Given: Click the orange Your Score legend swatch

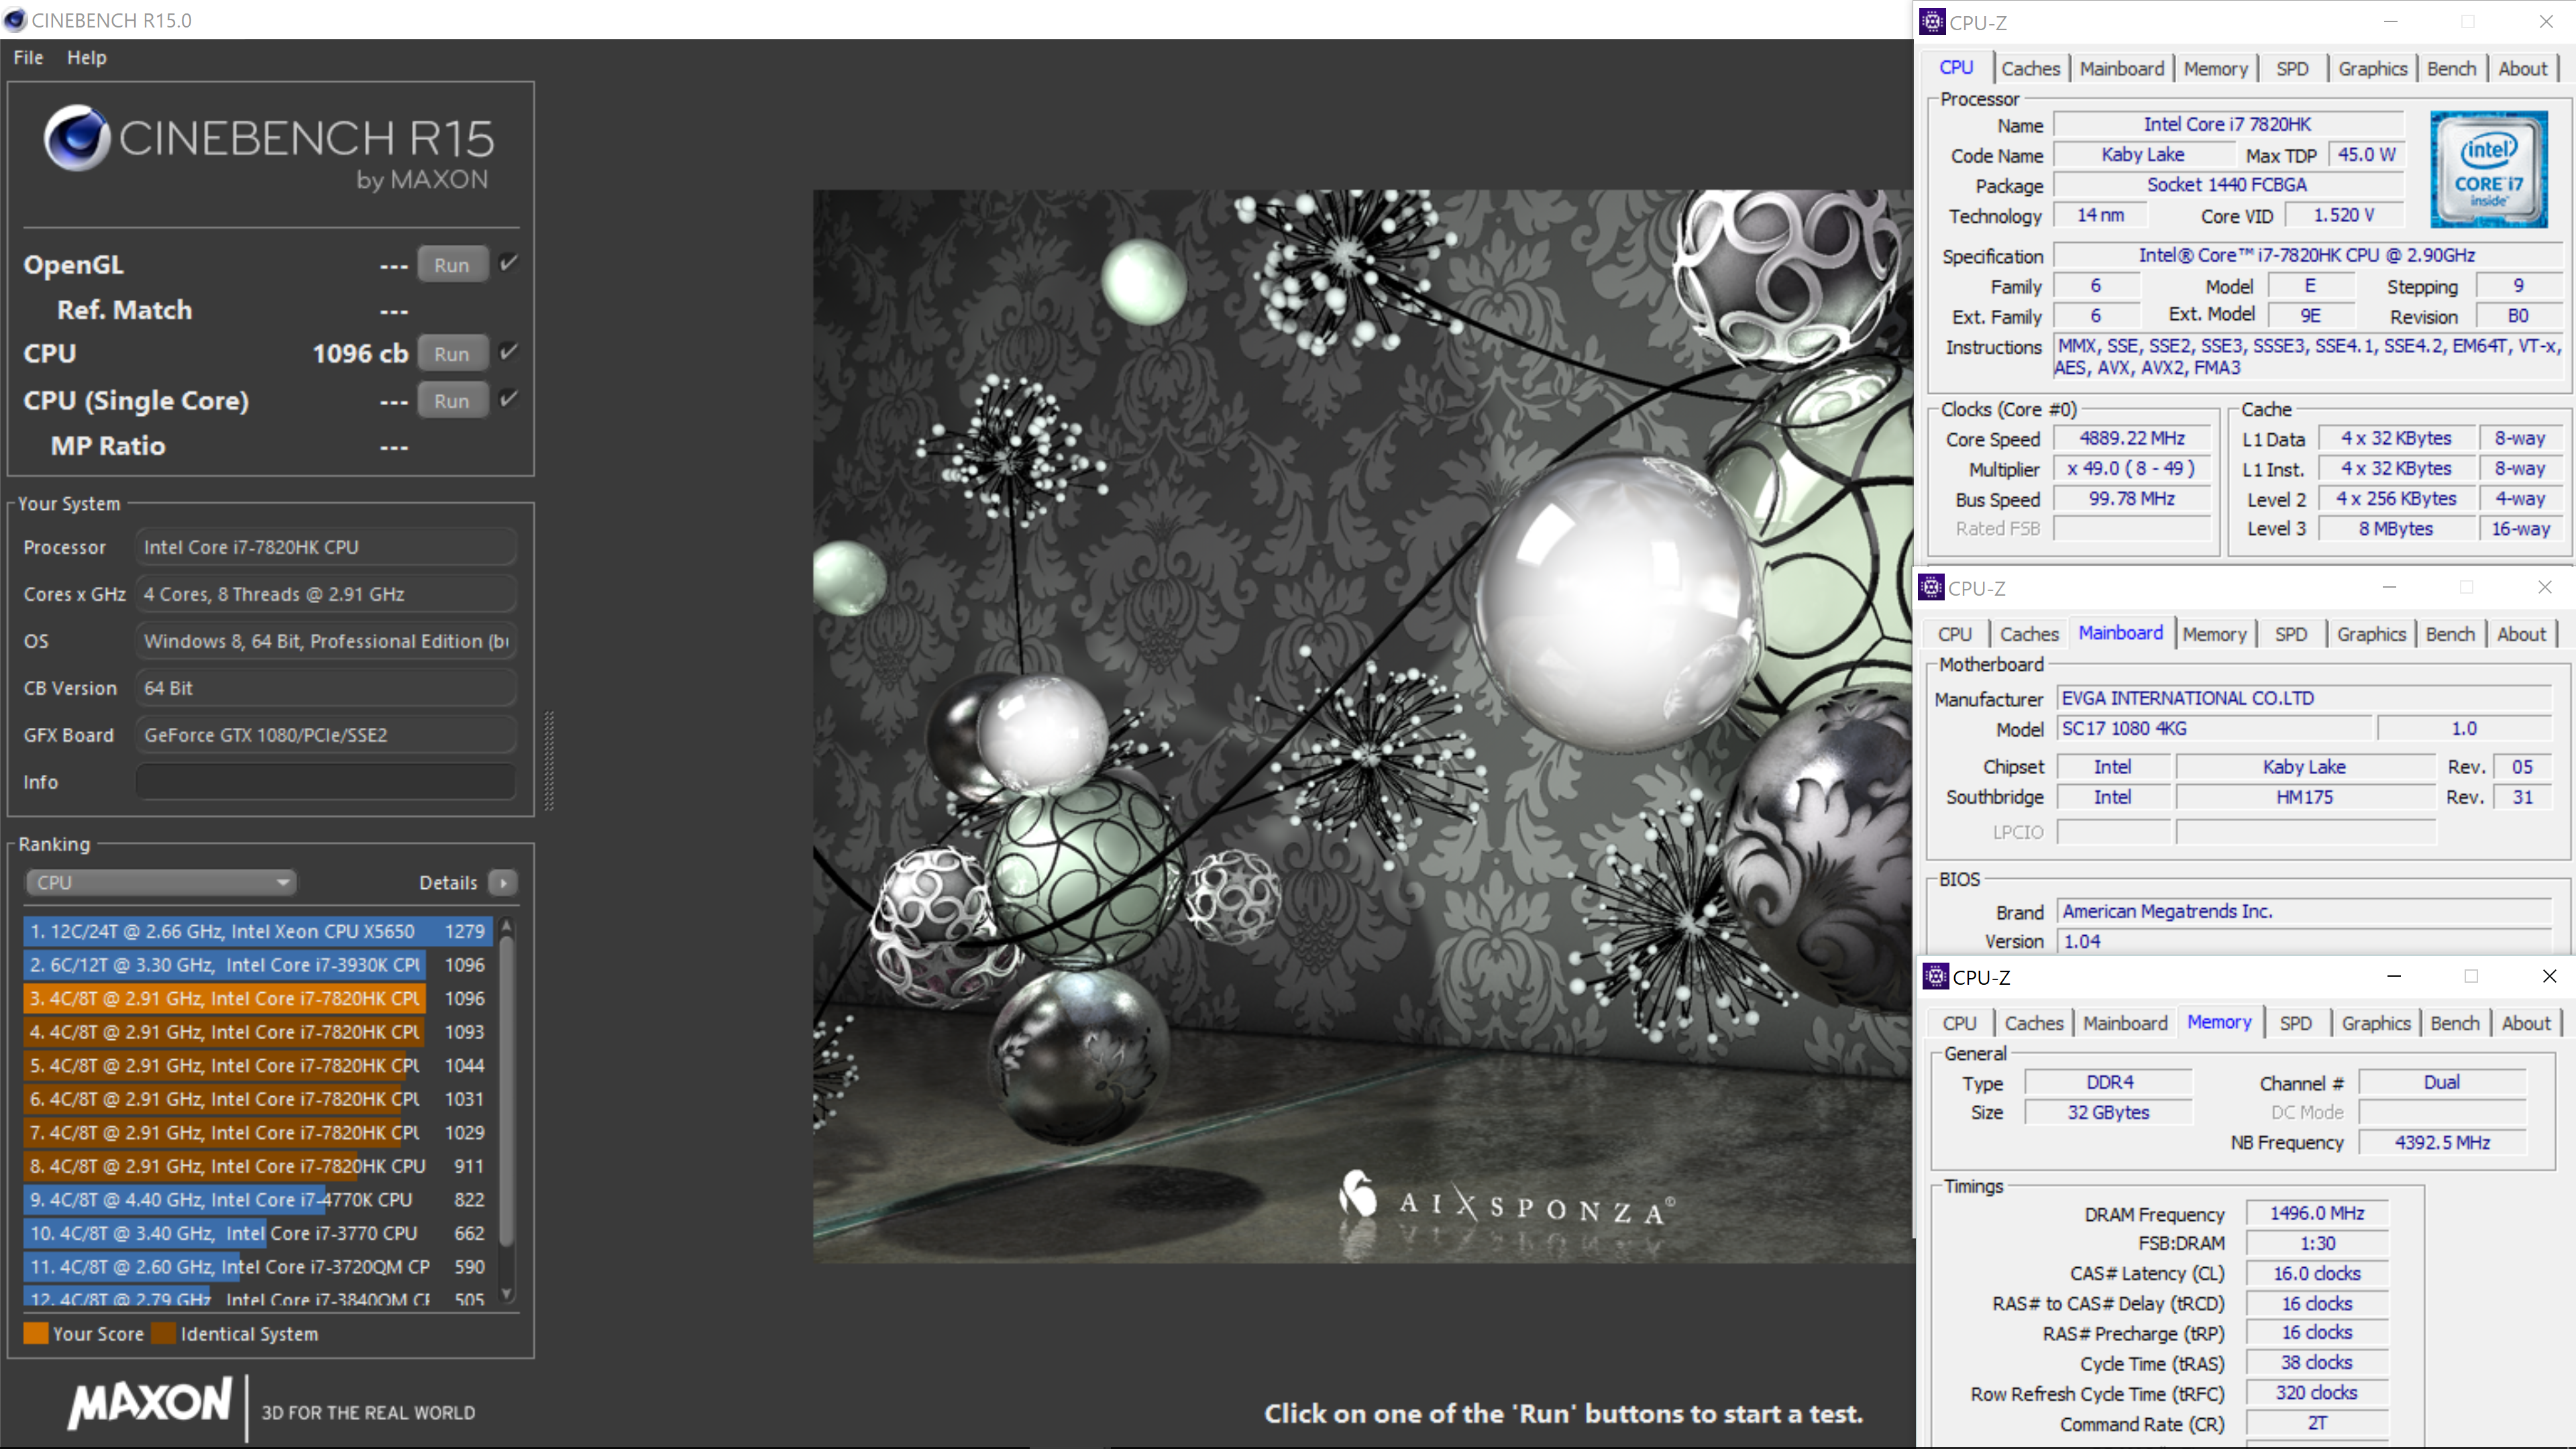Looking at the screenshot, I should point(35,1333).
